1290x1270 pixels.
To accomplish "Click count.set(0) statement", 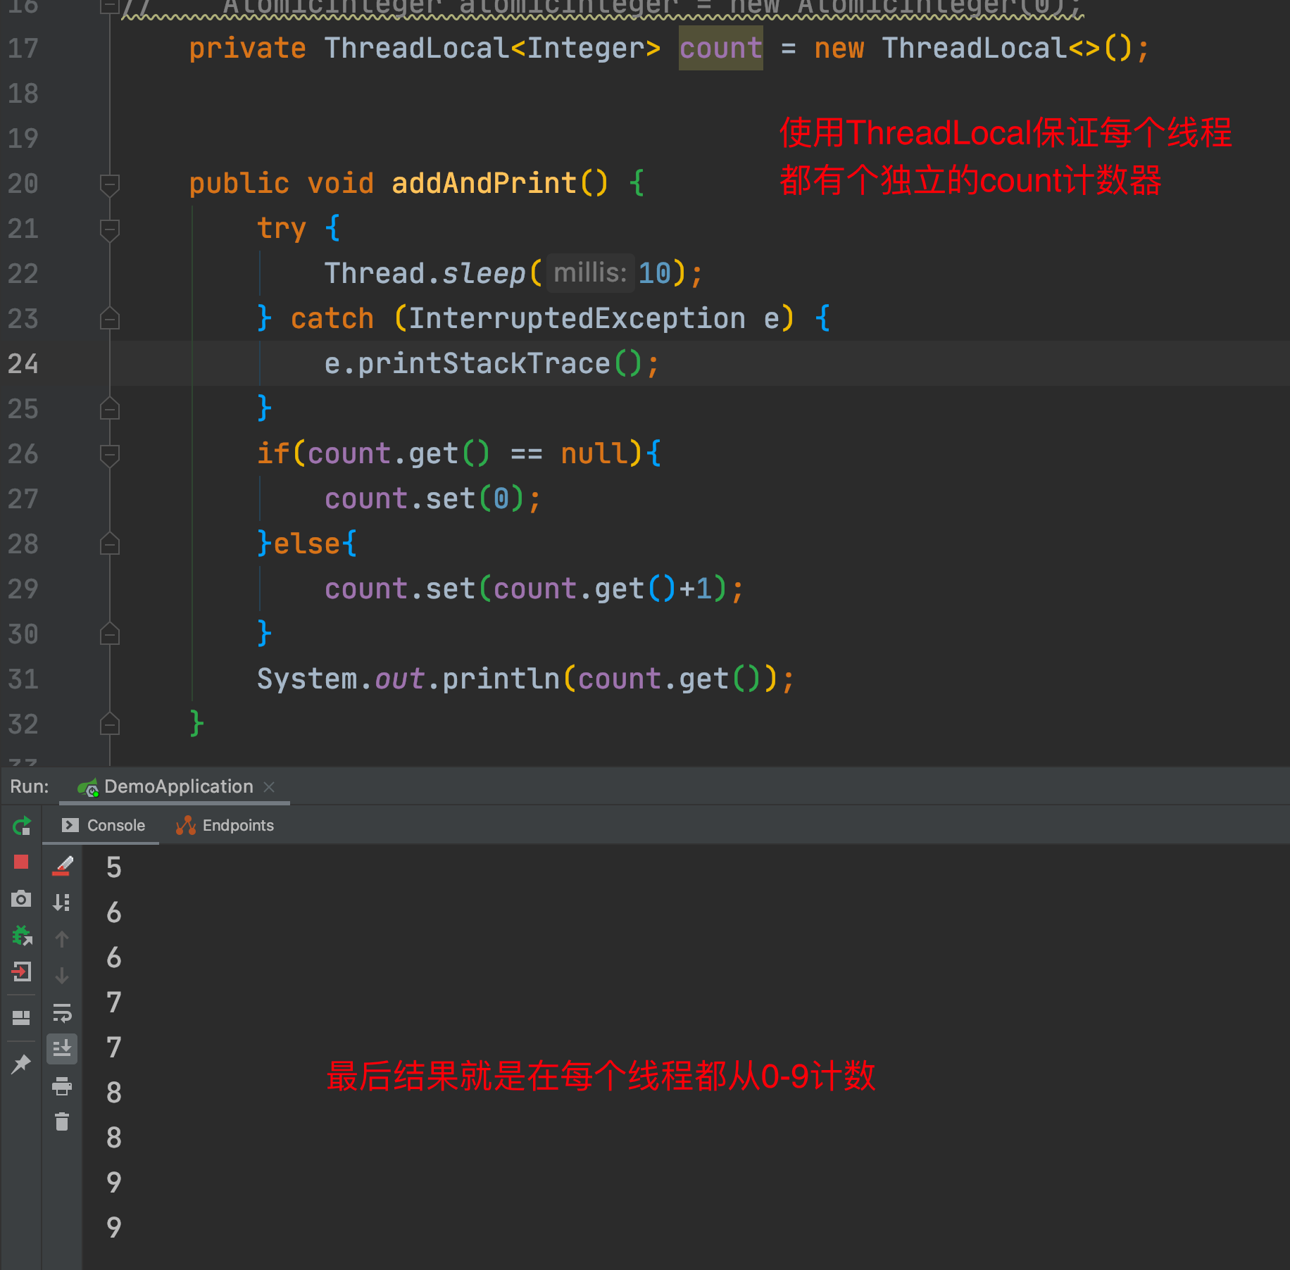I will click(432, 498).
